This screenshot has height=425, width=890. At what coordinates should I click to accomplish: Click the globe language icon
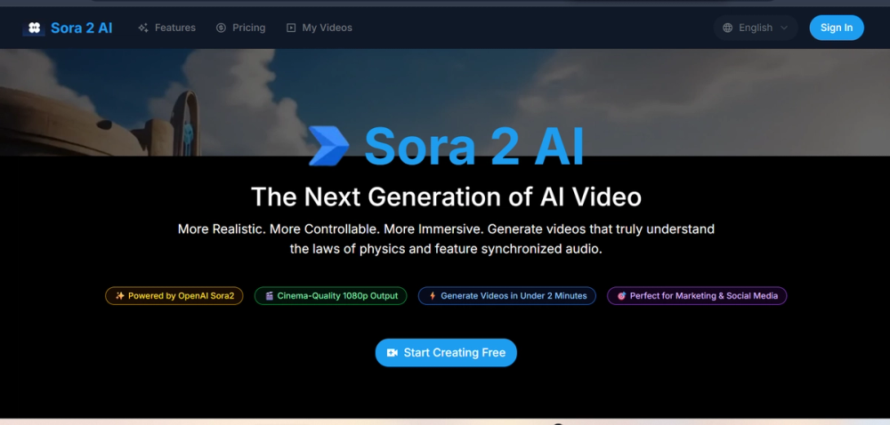(728, 28)
